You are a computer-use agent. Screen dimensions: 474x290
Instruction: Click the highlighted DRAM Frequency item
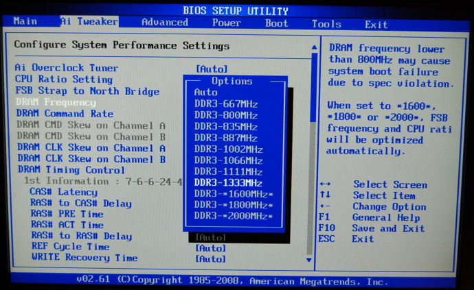56,102
